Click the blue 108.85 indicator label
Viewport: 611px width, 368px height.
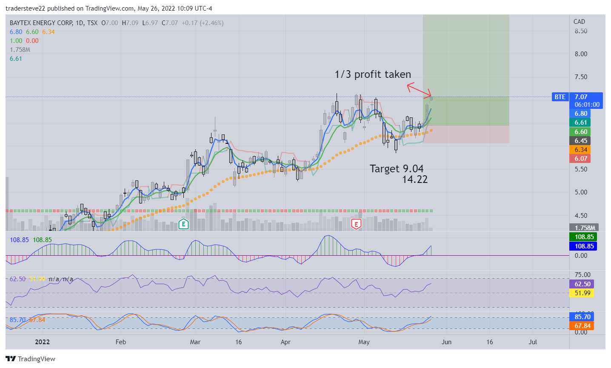pos(583,246)
